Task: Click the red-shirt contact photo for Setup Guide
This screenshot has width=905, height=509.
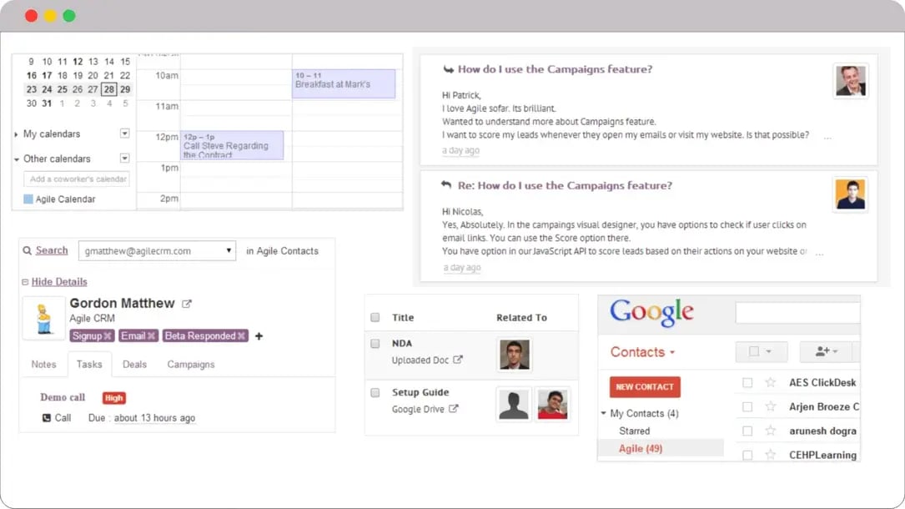Action: [x=552, y=404]
